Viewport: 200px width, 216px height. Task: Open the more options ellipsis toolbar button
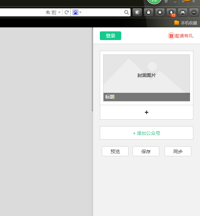[x=194, y=12]
